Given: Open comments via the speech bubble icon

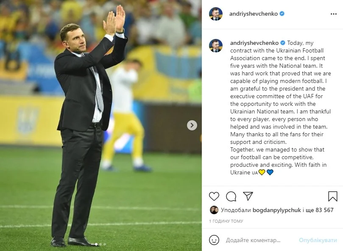Looking at the screenshot, I should 231,196.
